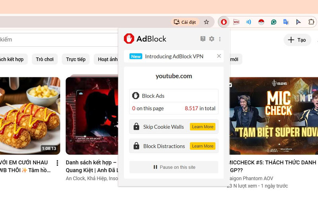
Task: Click the 8.517 in total counter
Action: coord(200,108)
